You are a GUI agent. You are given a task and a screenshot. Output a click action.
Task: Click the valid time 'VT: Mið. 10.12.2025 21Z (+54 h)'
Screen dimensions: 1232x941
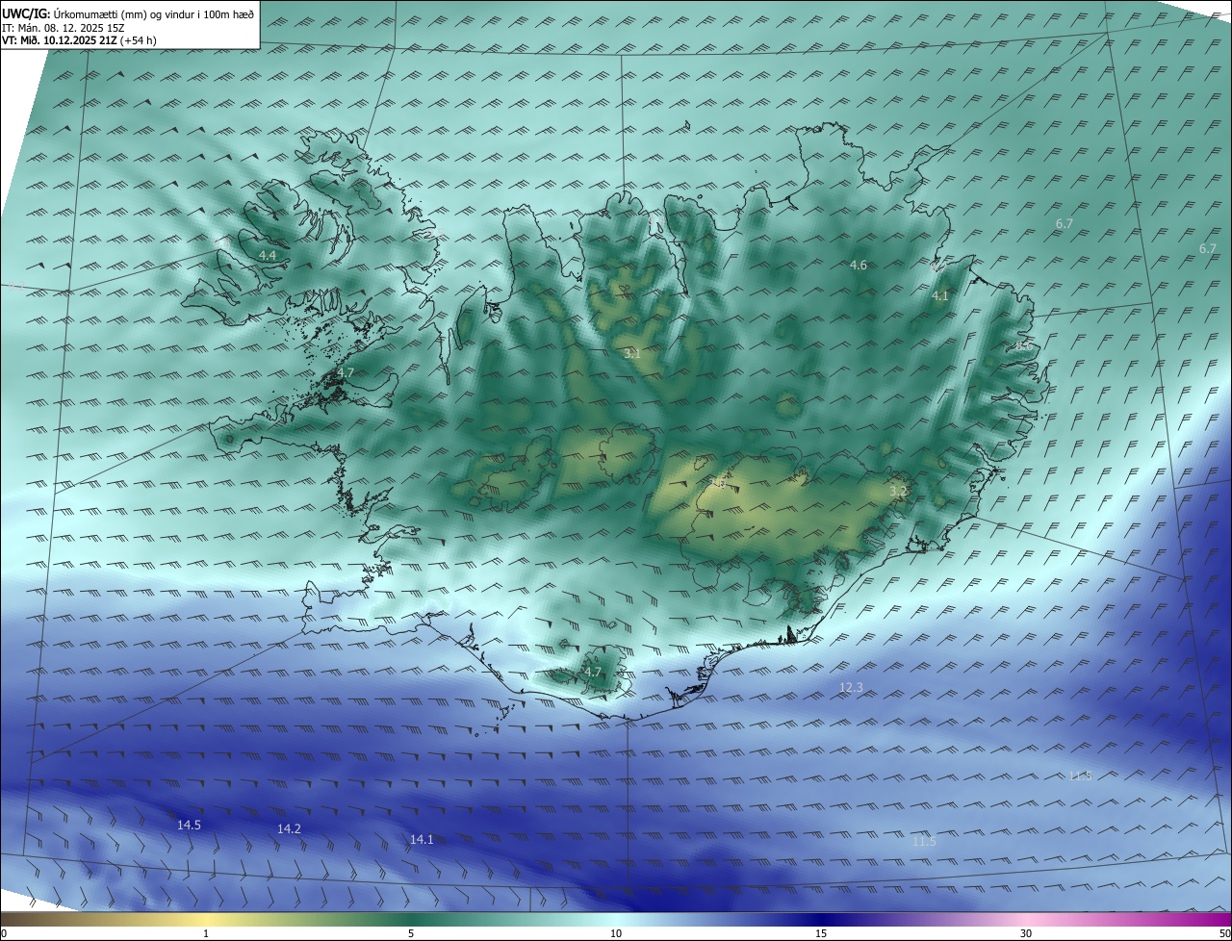(77, 40)
